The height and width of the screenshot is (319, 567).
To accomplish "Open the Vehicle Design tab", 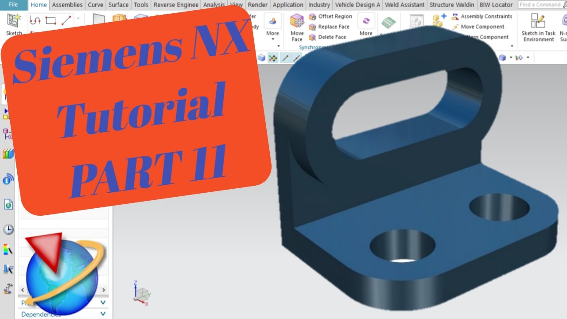I will 357,5.
